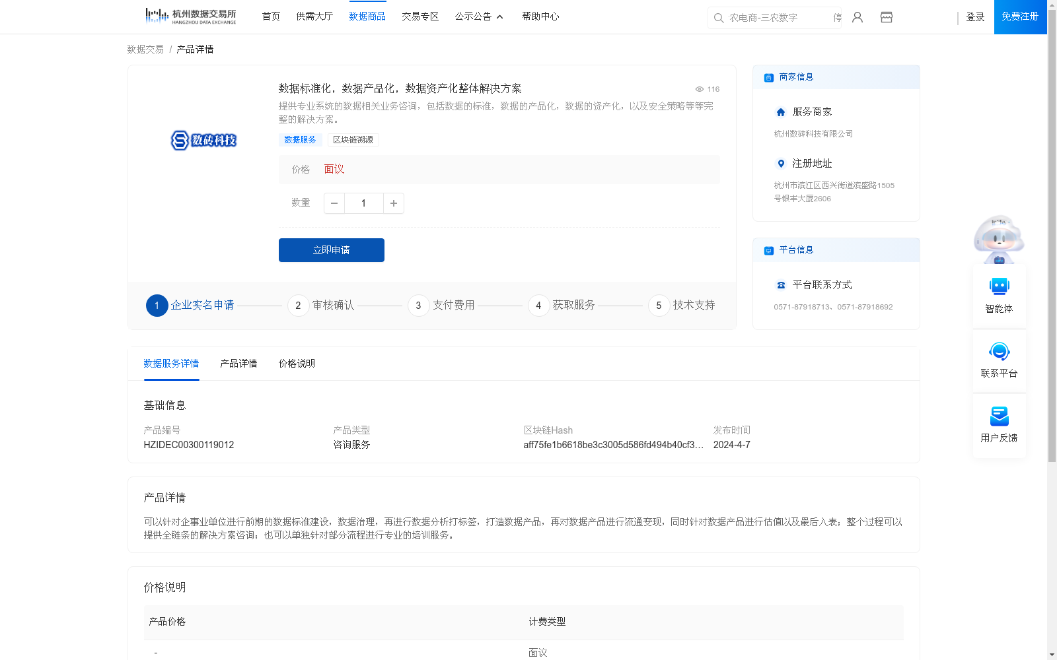This screenshot has width=1057, height=660.
Task: Click the 免费注册 button
Action: (x=1020, y=16)
